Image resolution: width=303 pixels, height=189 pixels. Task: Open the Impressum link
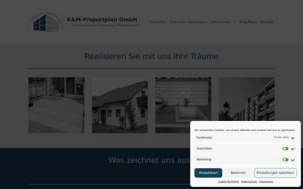click(266, 181)
